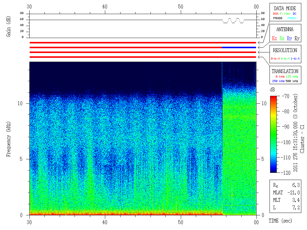The width and height of the screenshot is (307, 230).
Task: Click the DATA MODE legend title
Action: pyautogui.click(x=285, y=8)
